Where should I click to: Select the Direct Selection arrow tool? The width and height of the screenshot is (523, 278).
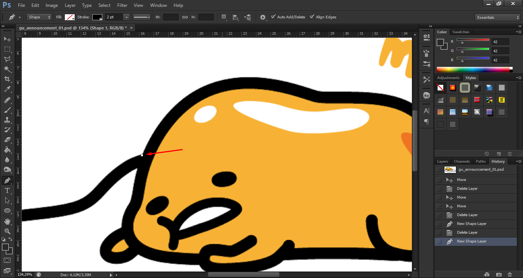click(x=7, y=200)
